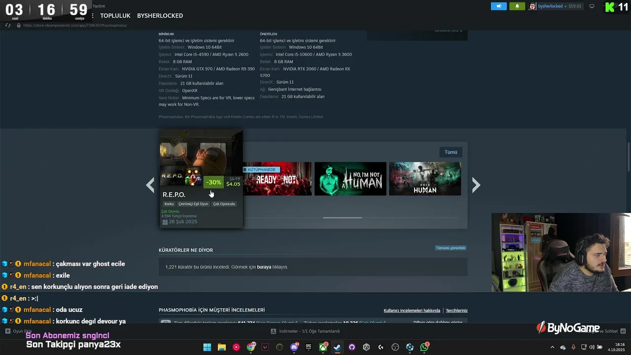
Task: Click the 'buraya' curator link
Action: (x=264, y=267)
